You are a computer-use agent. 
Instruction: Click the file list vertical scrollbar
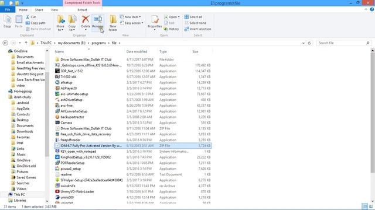pyautogui.click(x=373, y=113)
